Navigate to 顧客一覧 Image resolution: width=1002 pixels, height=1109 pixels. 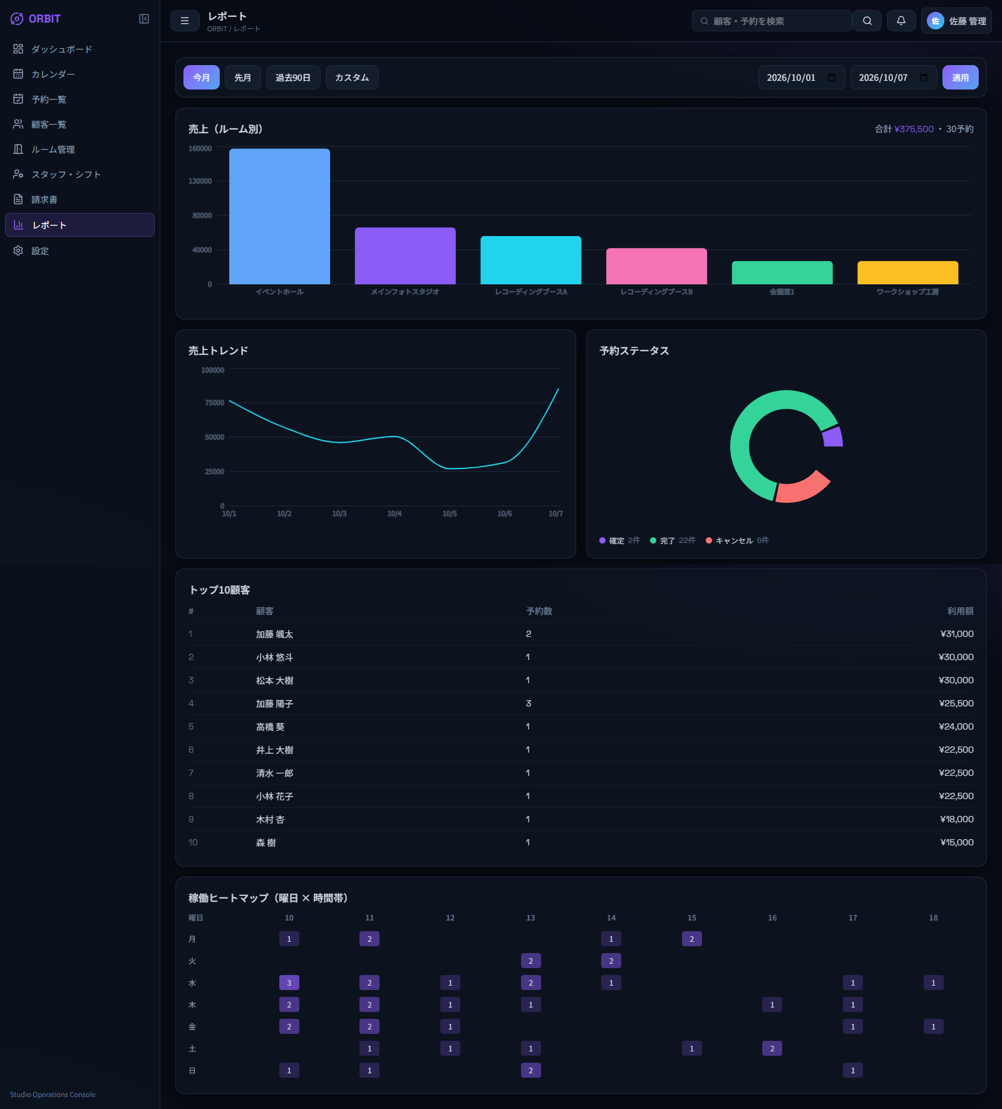[x=80, y=124]
